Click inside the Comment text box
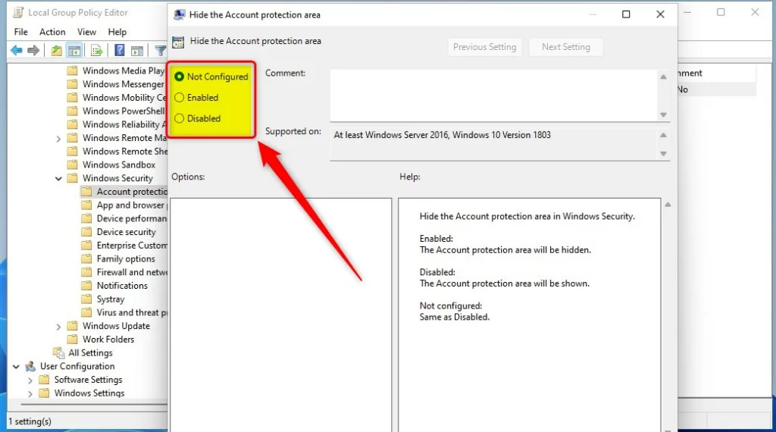776x432 pixels. coord(494,95)
